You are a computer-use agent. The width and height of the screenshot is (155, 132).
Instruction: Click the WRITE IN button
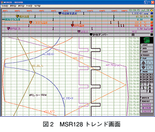pyautogui.click(x=146, y=98)
